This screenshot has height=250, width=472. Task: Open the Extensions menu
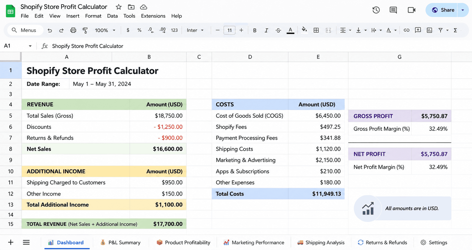[153, 16]
